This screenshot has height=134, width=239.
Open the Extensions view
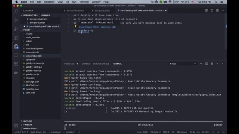16,38
